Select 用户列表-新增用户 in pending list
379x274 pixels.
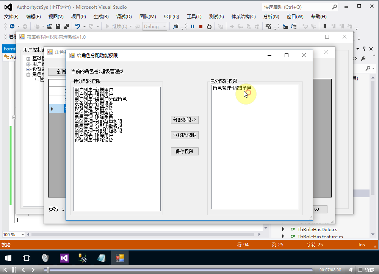click(94, 90)
